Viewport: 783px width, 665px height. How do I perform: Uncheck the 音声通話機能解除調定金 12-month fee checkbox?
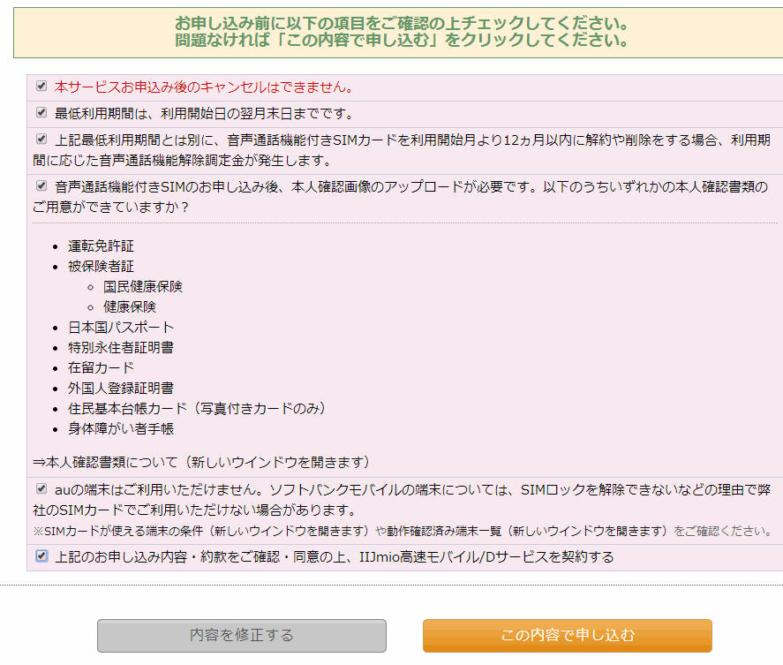(x=41, y=139)
